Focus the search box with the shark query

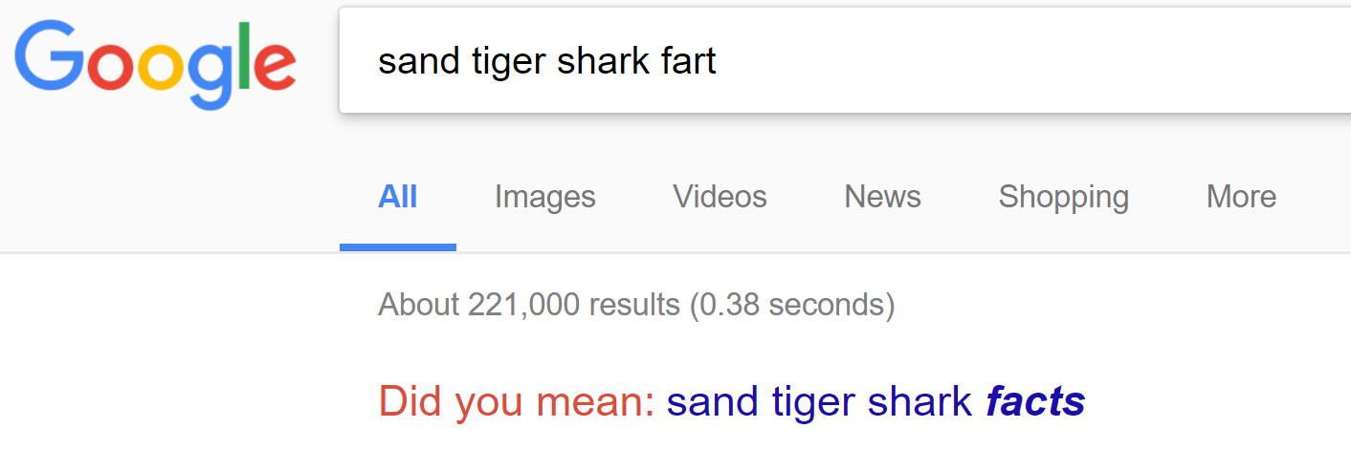tap(842, 62)
